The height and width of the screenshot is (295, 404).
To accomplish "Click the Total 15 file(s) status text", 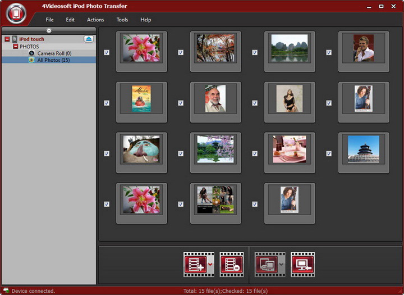I will click(x=202, y=291).
